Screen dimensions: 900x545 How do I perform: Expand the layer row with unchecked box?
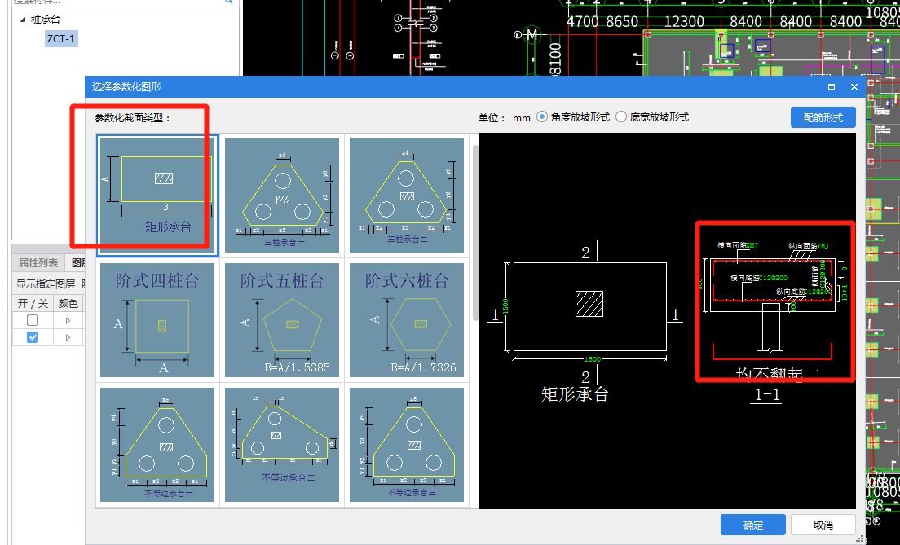68,320
